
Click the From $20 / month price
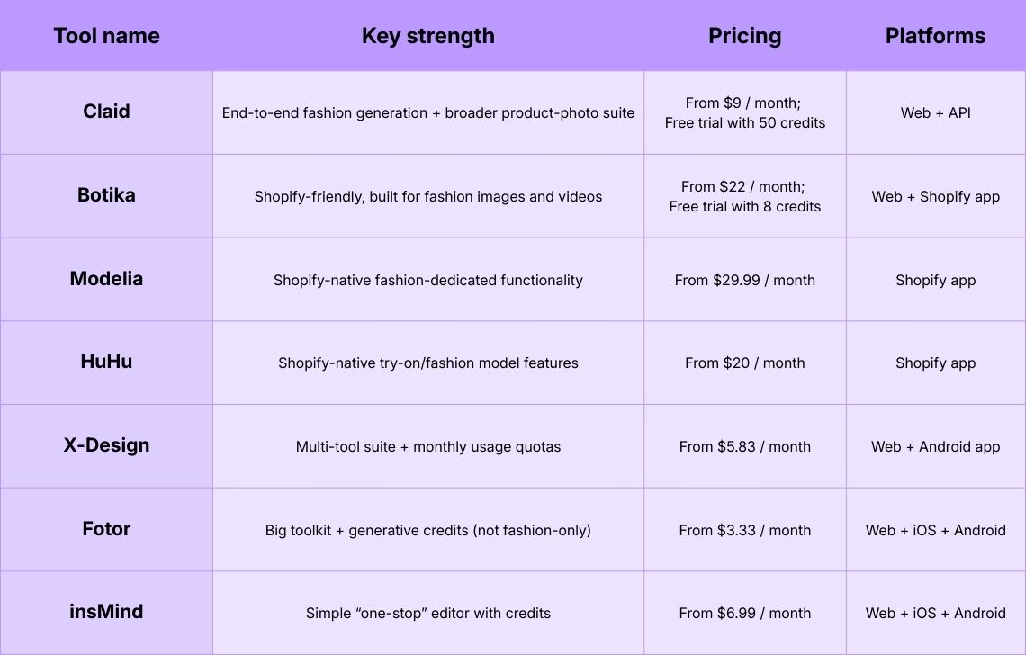tap(744, 363)
